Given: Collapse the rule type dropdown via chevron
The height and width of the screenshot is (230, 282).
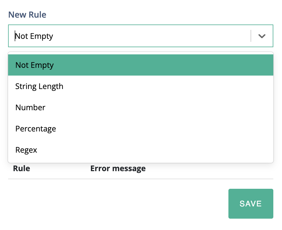Looking at the screenshot, I should point(262,36).
